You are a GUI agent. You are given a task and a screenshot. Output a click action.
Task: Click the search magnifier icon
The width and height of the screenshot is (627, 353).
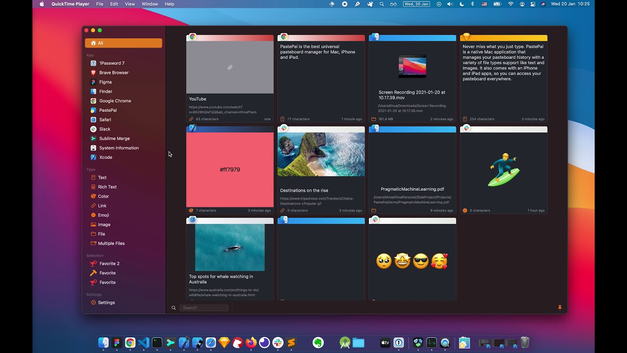click(173, 308)
